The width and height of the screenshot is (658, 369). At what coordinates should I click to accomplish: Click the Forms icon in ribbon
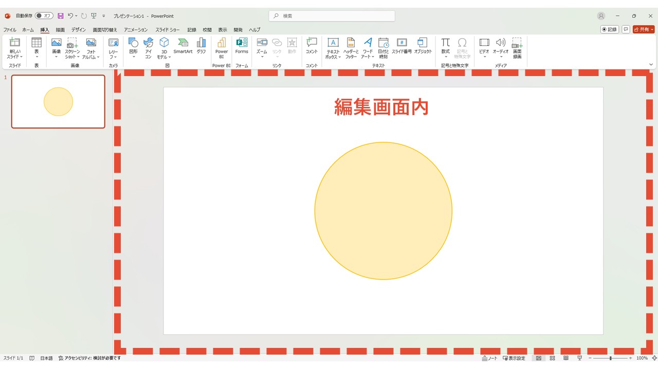[242, 46]
